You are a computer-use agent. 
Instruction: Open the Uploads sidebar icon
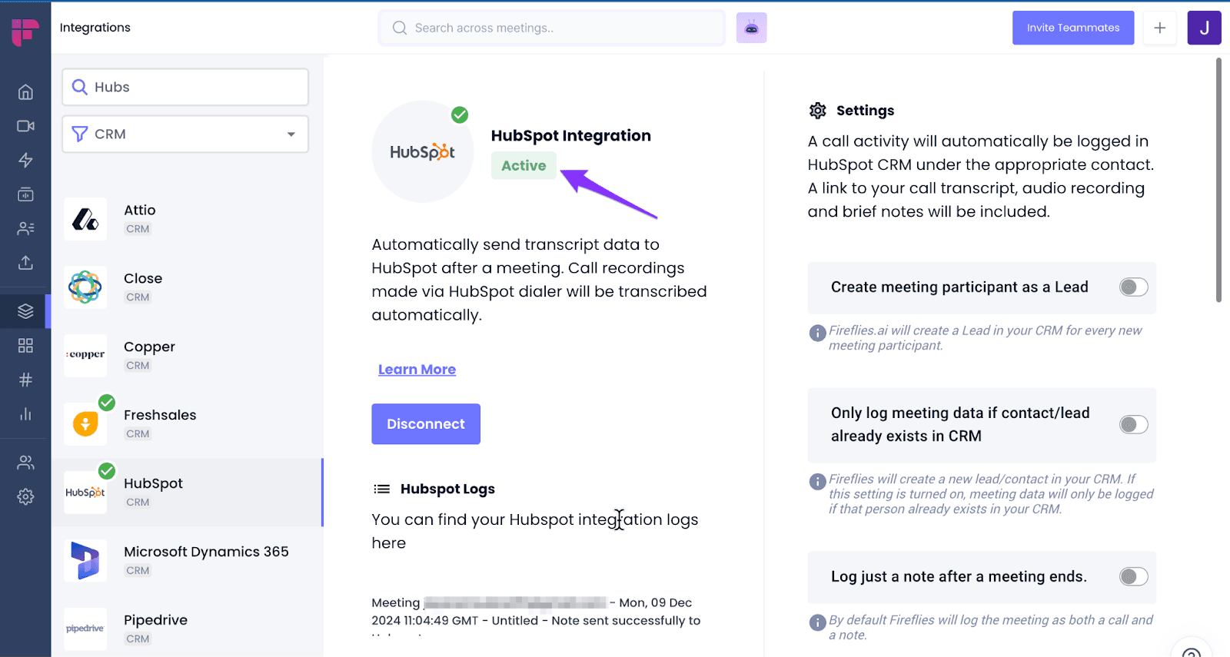[25, 263]
